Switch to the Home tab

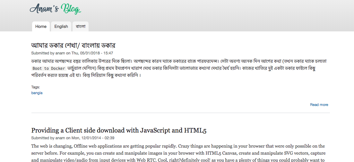pos(41,27)
